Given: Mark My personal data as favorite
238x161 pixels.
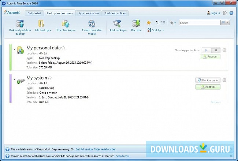Looking at the screenshot, I should pyautogui.click(x=63, y=48).
